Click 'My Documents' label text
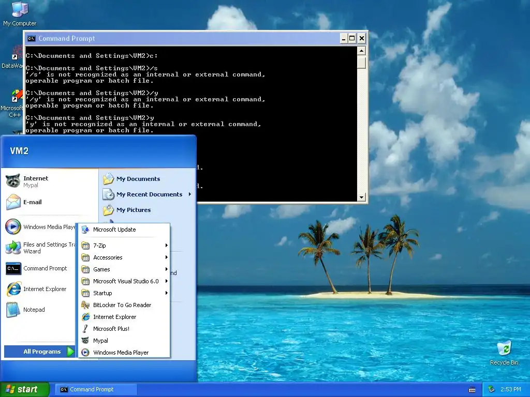Image resolution: width=530 pixels, height=397 pixels. click(138, 179)
